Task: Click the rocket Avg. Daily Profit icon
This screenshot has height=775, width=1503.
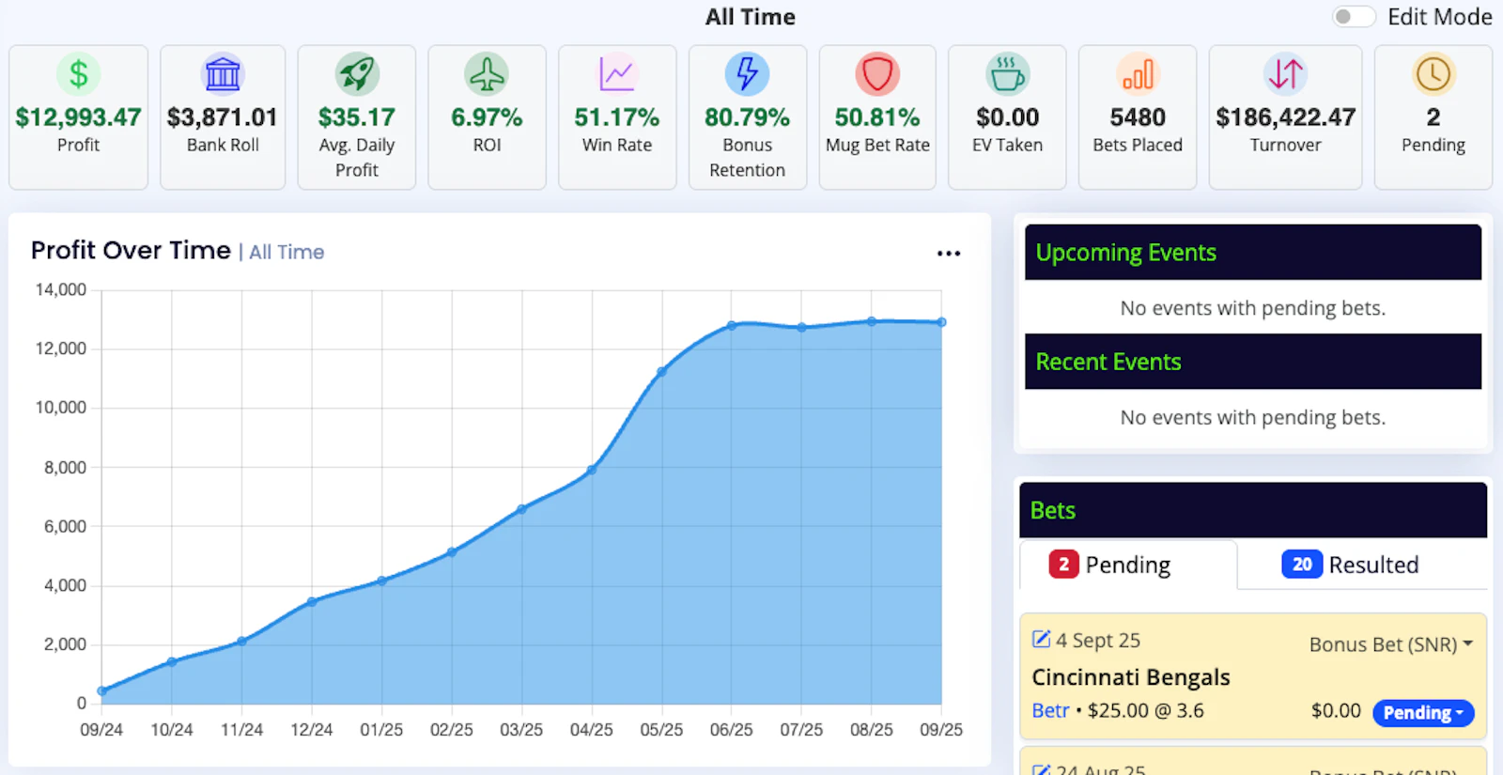Action: pyautogui.click(x=357, y=74)
